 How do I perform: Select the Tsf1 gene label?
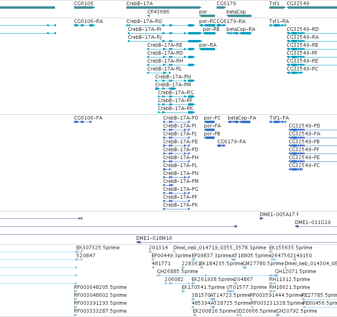[274, 4]
